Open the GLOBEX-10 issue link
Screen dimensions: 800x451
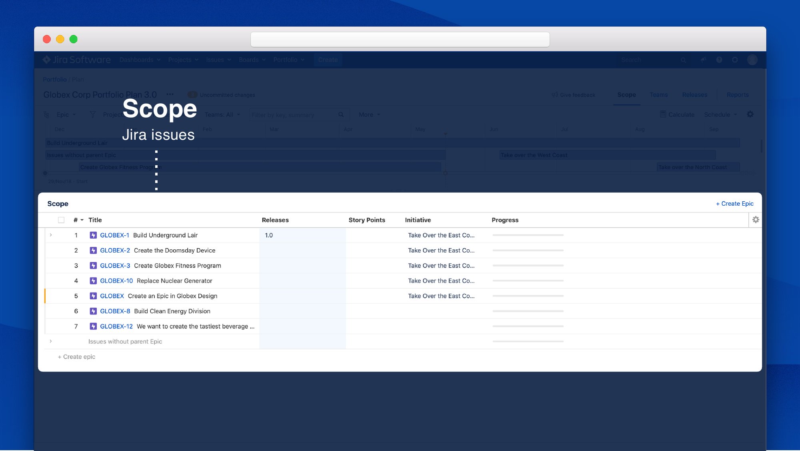pyautogui.click(x=116, y=281)
